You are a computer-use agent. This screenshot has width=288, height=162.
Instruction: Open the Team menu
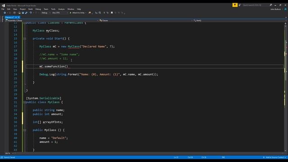pos(46,9)
